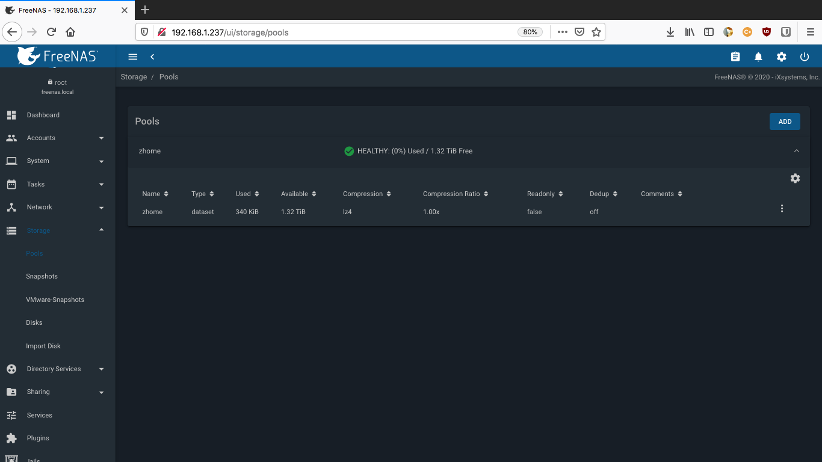Click the power icon in top bar
This screenshot has width=822, height=462.
click(805, 57)
